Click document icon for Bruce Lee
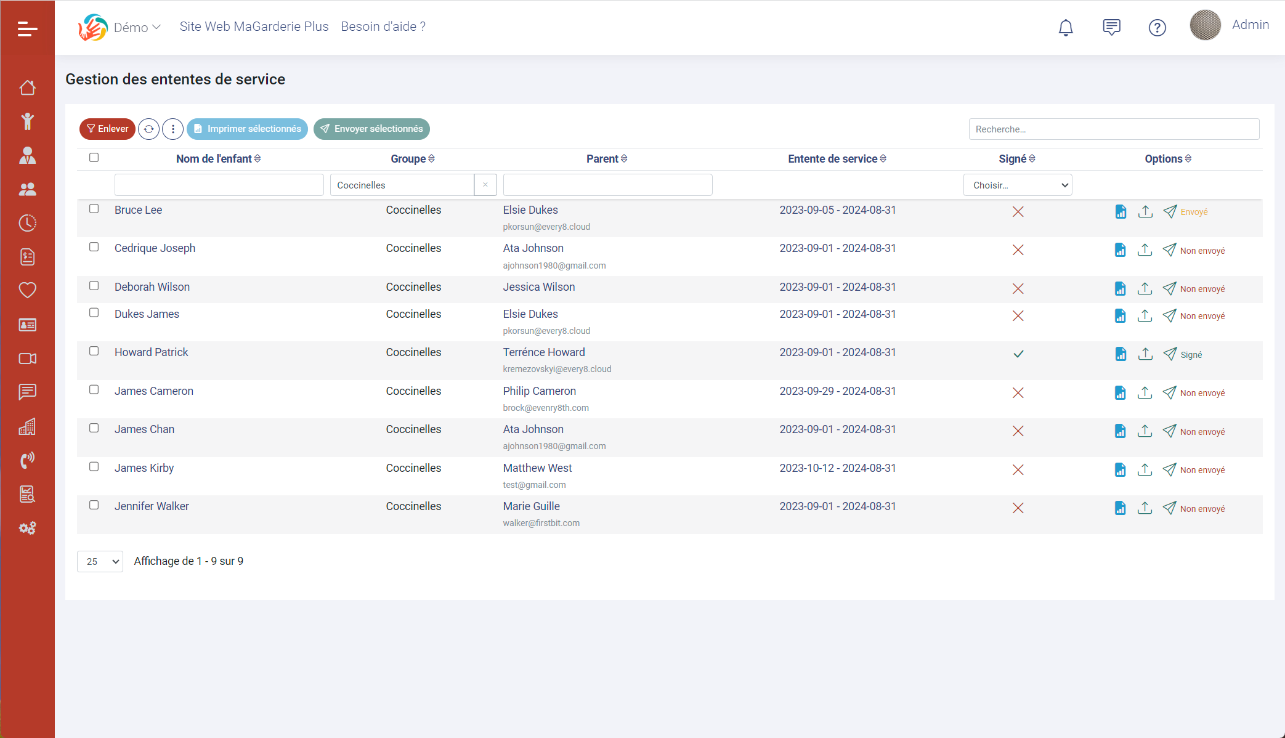Viewport: 1285px width, 738px height. 1121,212
